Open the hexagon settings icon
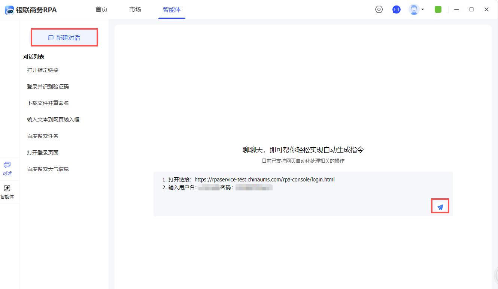 click(379, 10)
